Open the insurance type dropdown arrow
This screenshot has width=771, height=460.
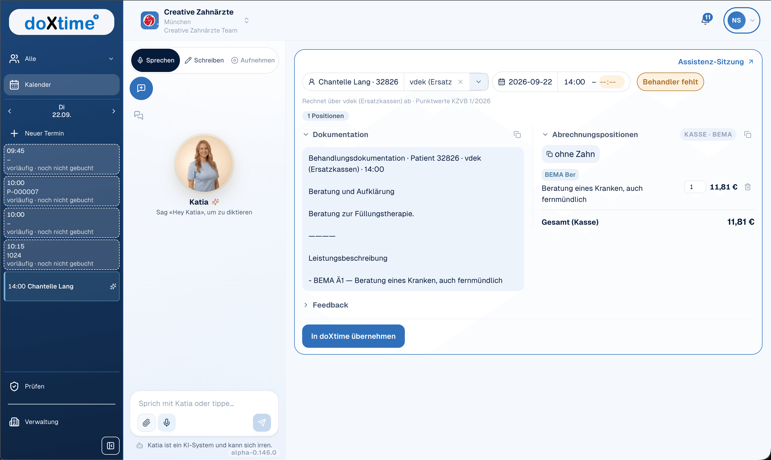(x=479, y=82)
